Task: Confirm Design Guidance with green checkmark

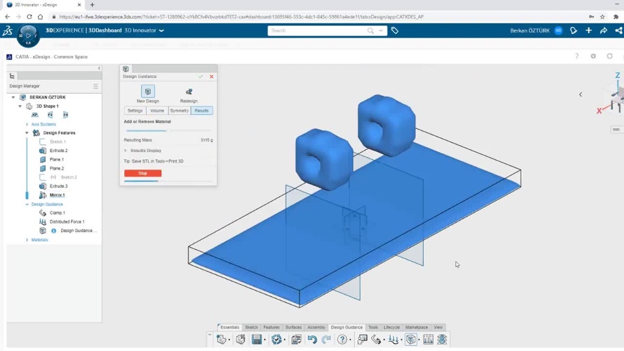Action: click(x=201, y=77)
